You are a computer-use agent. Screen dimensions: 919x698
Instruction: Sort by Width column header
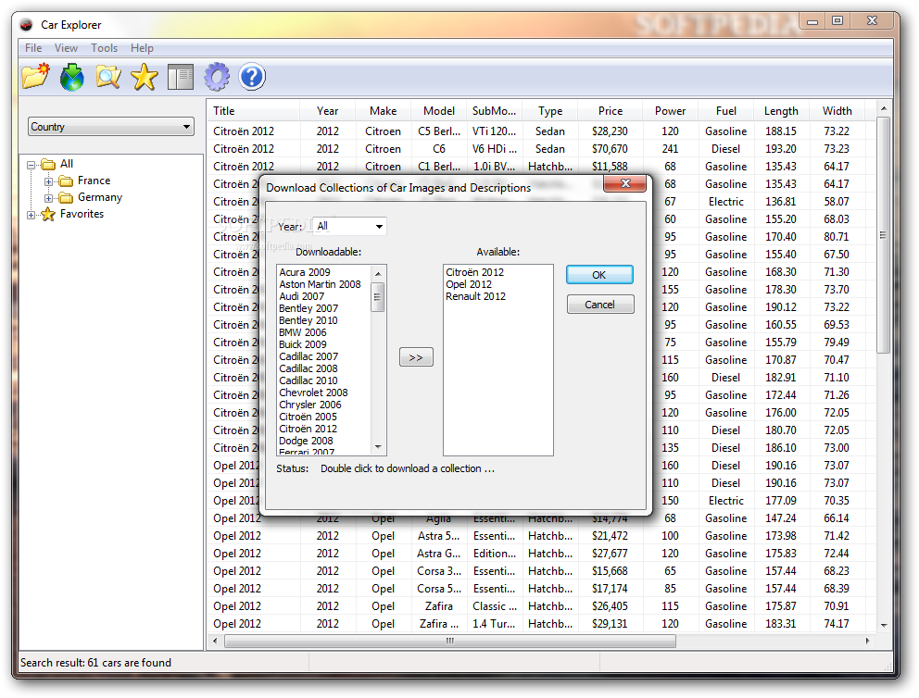837,111
